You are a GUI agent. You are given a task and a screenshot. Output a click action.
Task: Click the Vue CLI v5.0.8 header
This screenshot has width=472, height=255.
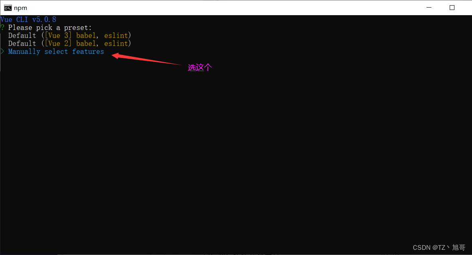tap(28, 20)
